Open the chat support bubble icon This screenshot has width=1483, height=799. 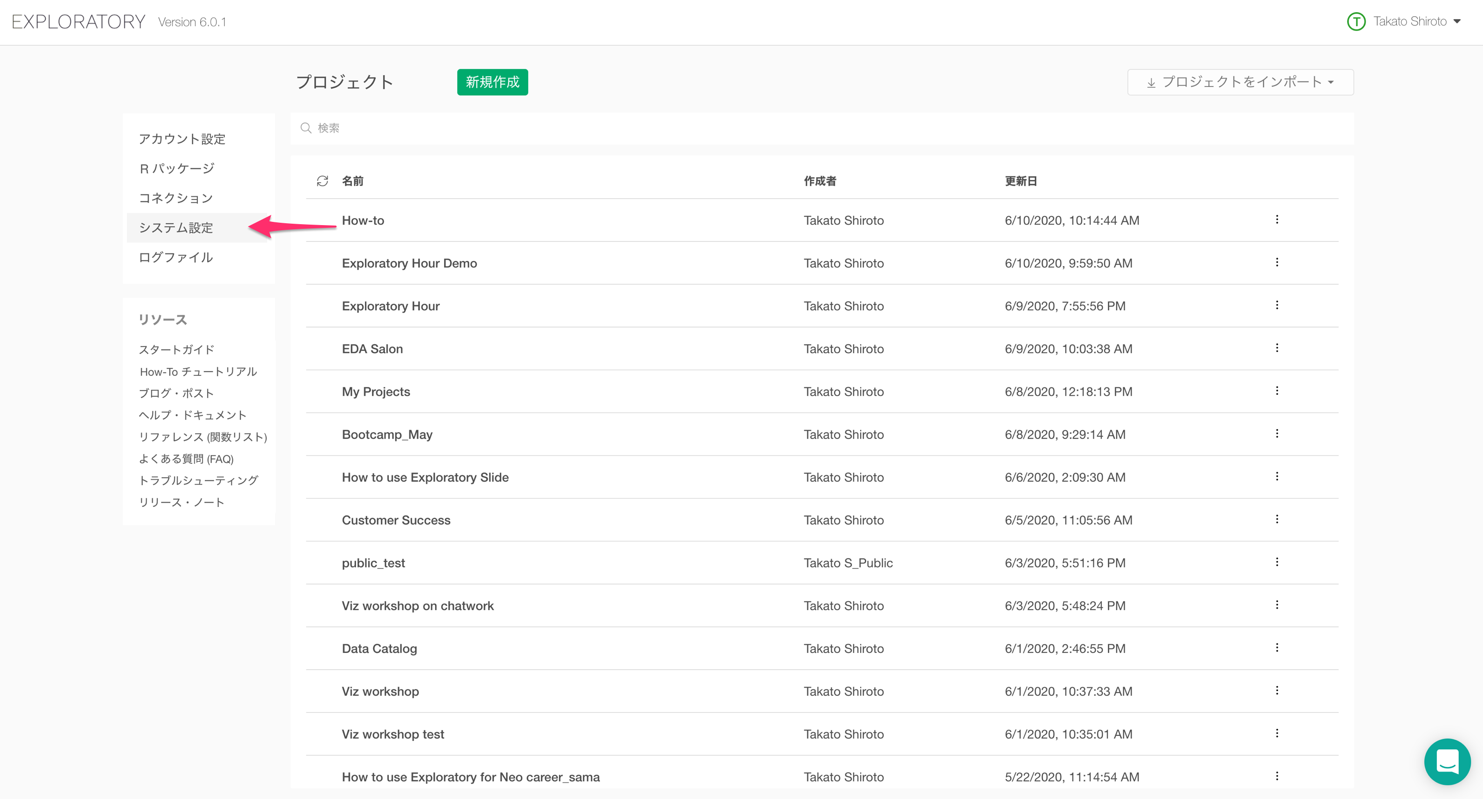(1447, 761)
